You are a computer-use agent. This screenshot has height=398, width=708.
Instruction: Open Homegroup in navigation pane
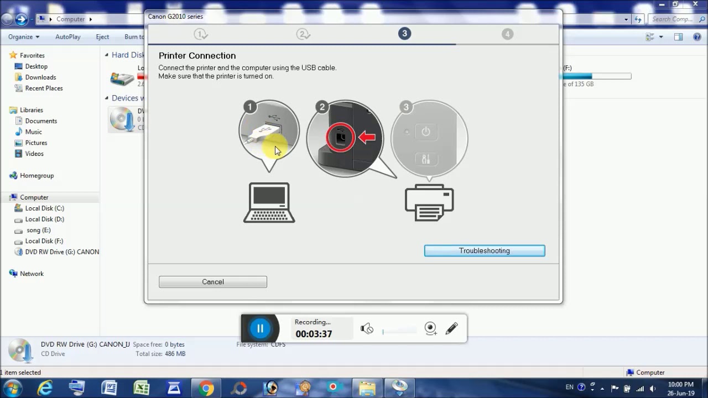coord(37,176)
